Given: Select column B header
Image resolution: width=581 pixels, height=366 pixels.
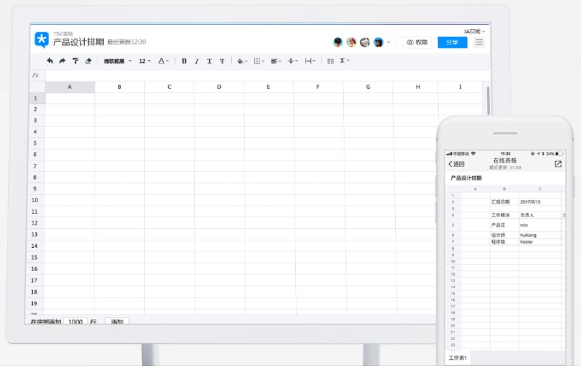Looking at the screenshot, I should click(x=120, y=87).
